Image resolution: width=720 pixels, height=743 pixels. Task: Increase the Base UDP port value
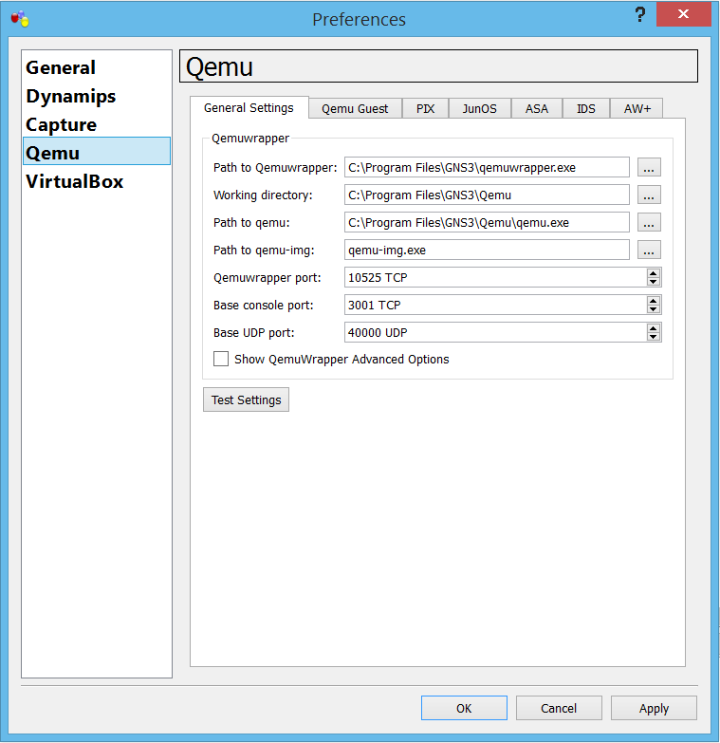pyautogui.click(x=654, y=328)
